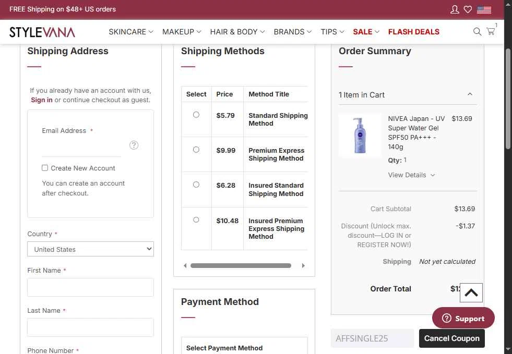
Task: Open the shopping cart icon
Action: point(491,31)
